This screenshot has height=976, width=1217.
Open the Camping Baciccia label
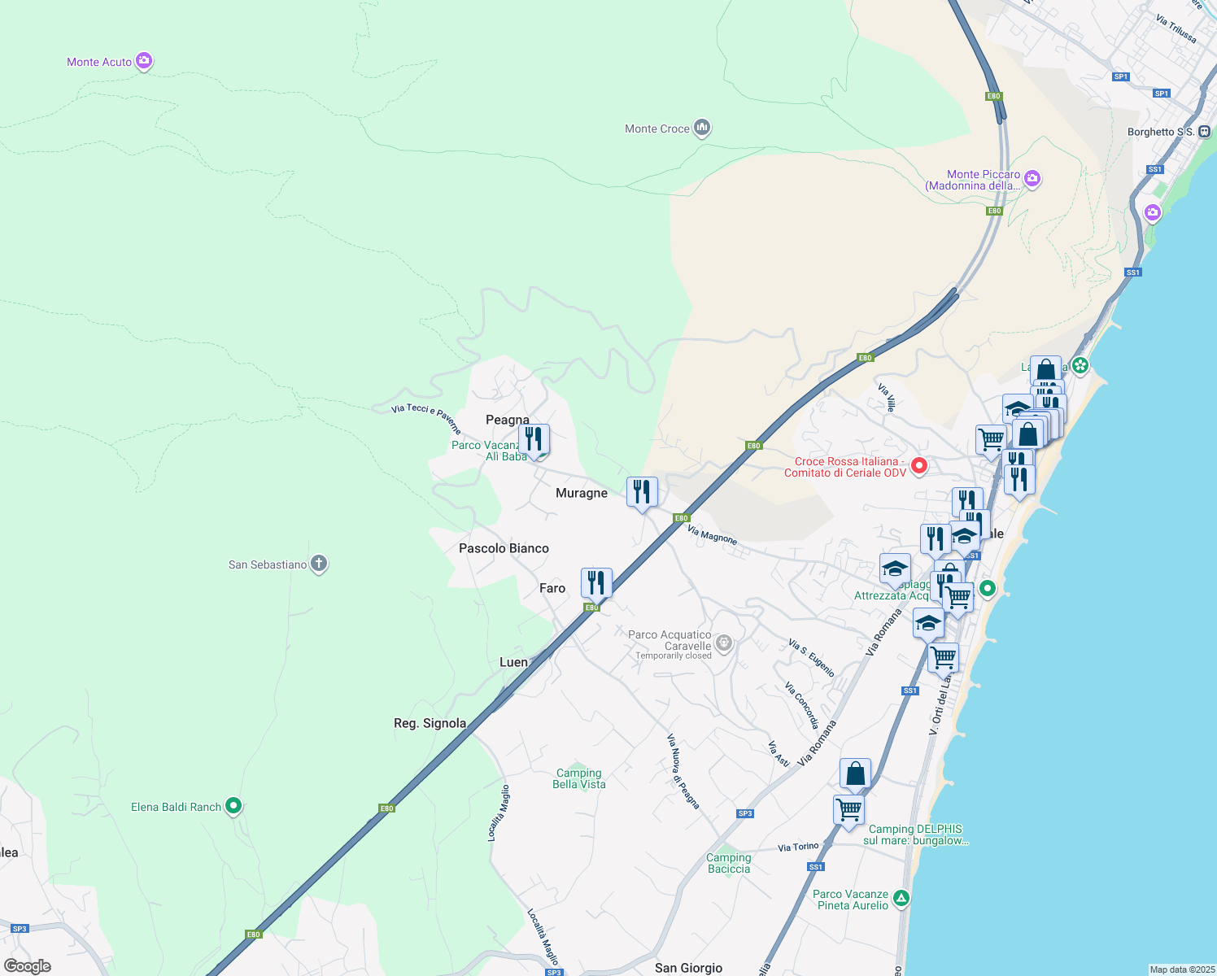[729, 863]
